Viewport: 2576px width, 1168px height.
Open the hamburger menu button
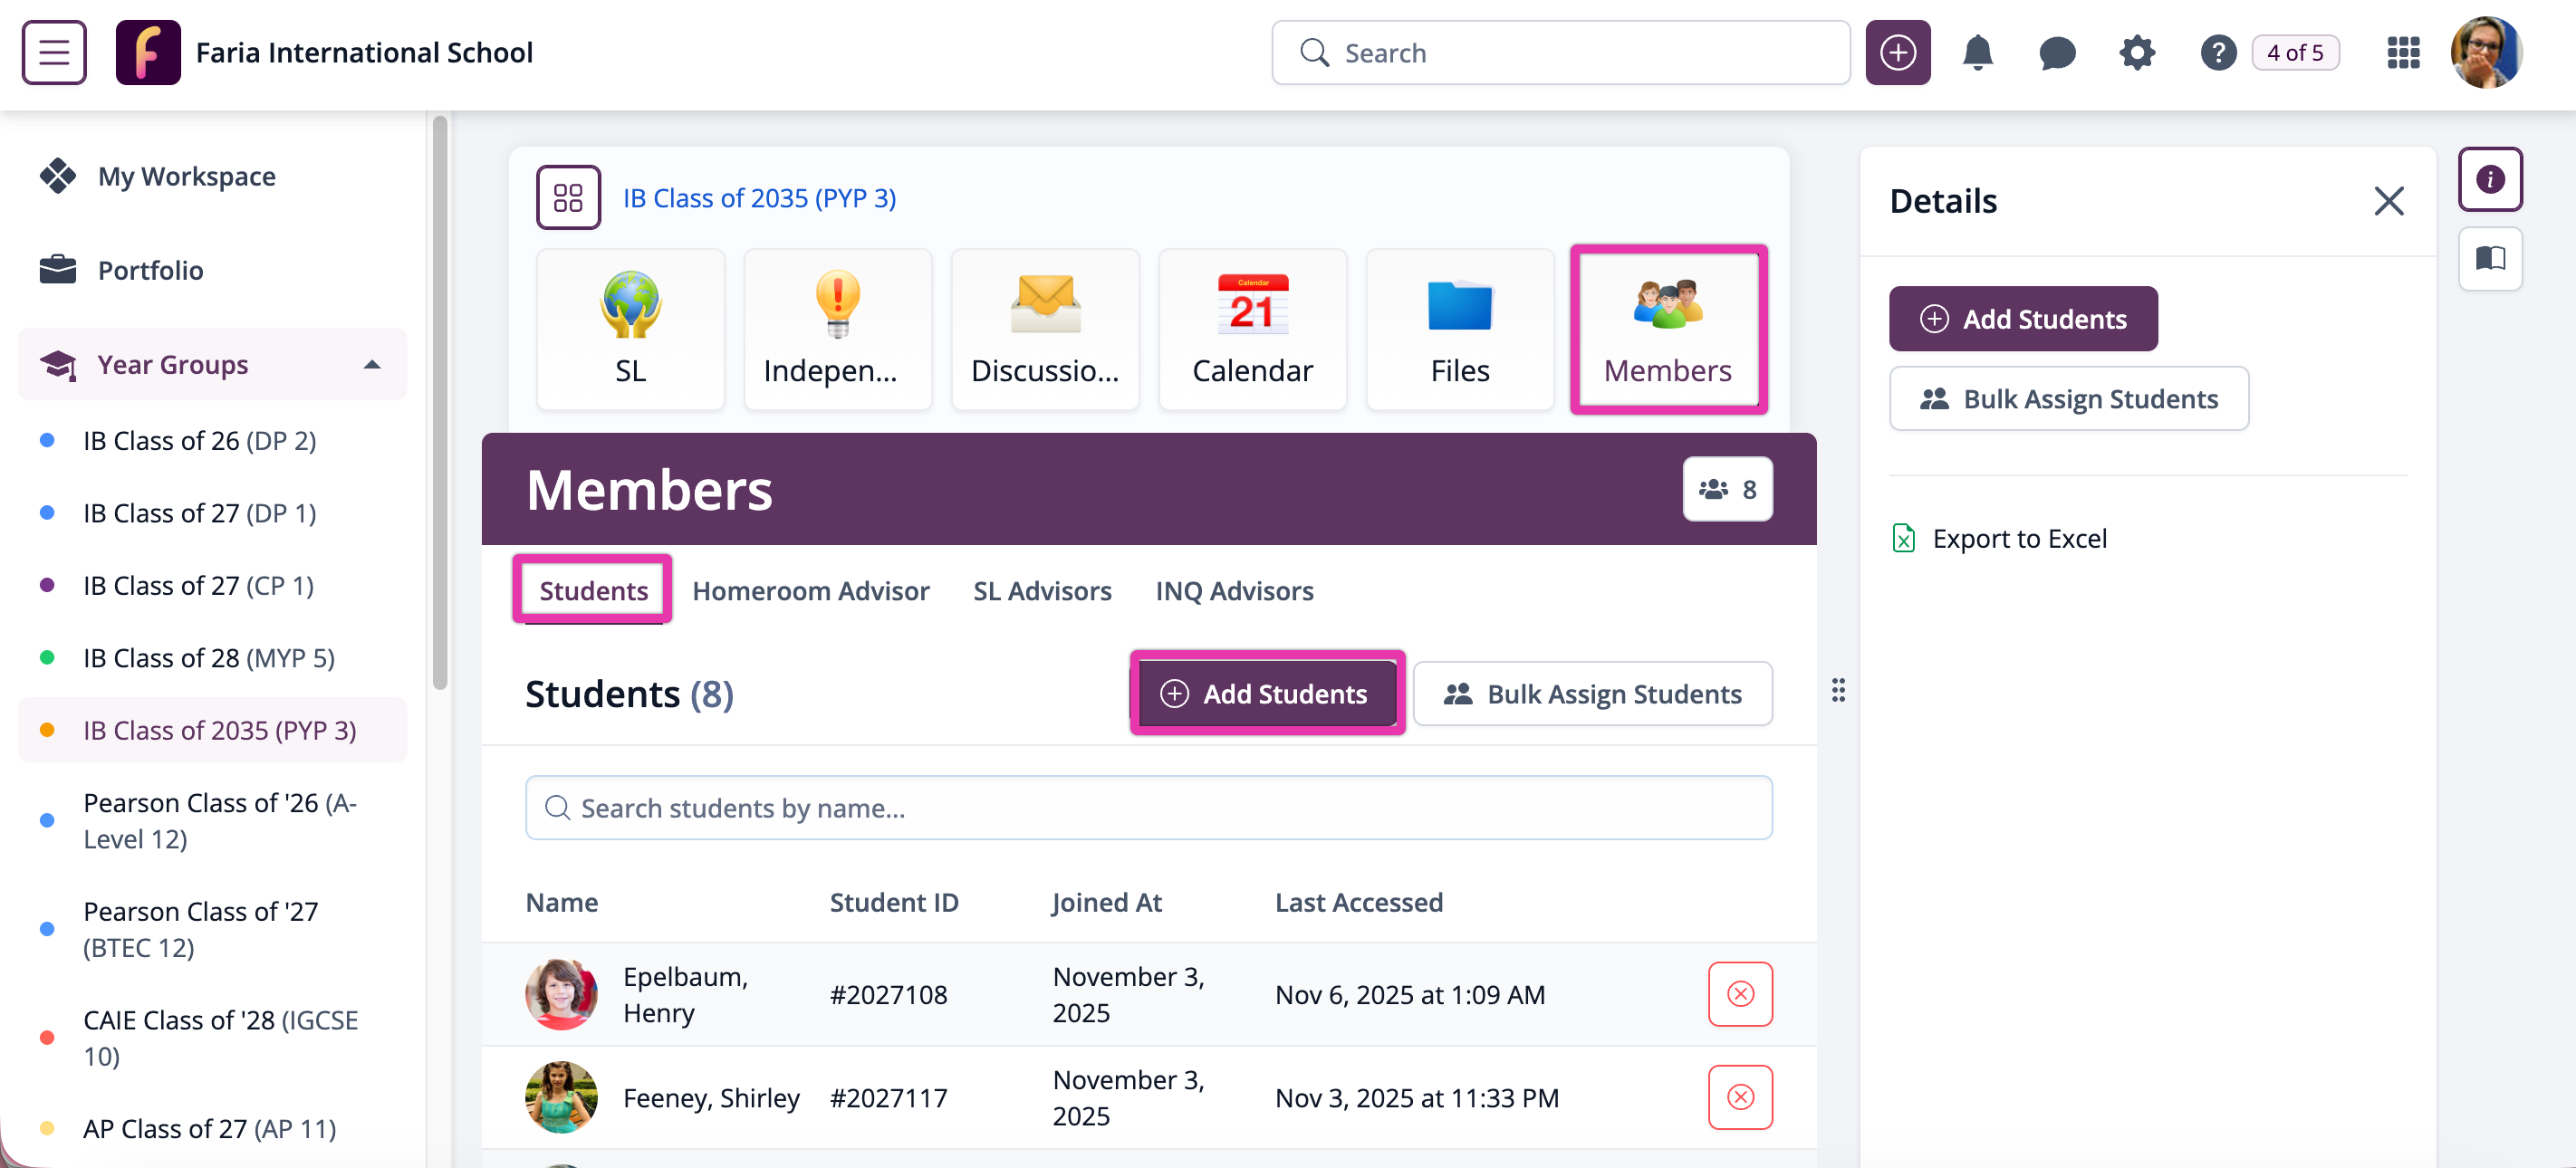(x=54, y=52)
